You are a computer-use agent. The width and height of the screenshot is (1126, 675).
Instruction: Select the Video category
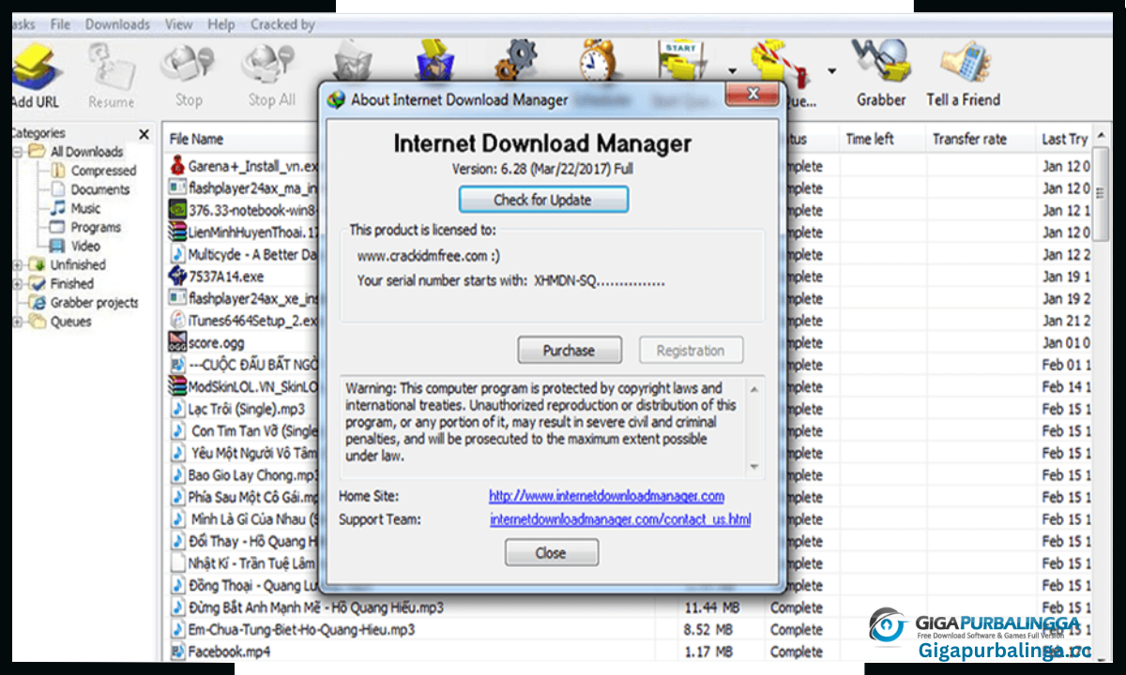point(85,246)
